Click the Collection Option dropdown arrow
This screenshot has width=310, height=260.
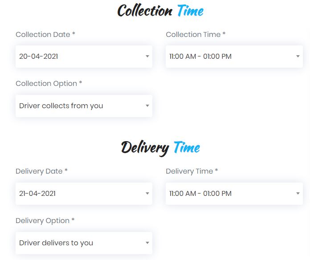coord(147,106)
